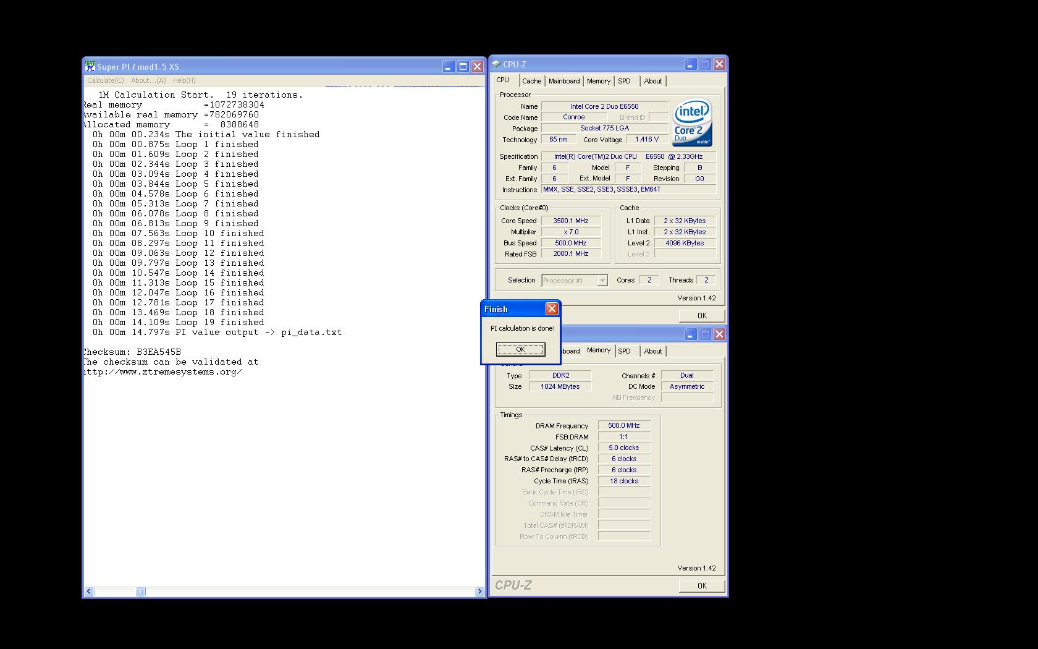Open the About...(A) menu in Super PI
The height and width of the screenshot is (649, 1038).
pyautogui.click(x=148, y=80)
